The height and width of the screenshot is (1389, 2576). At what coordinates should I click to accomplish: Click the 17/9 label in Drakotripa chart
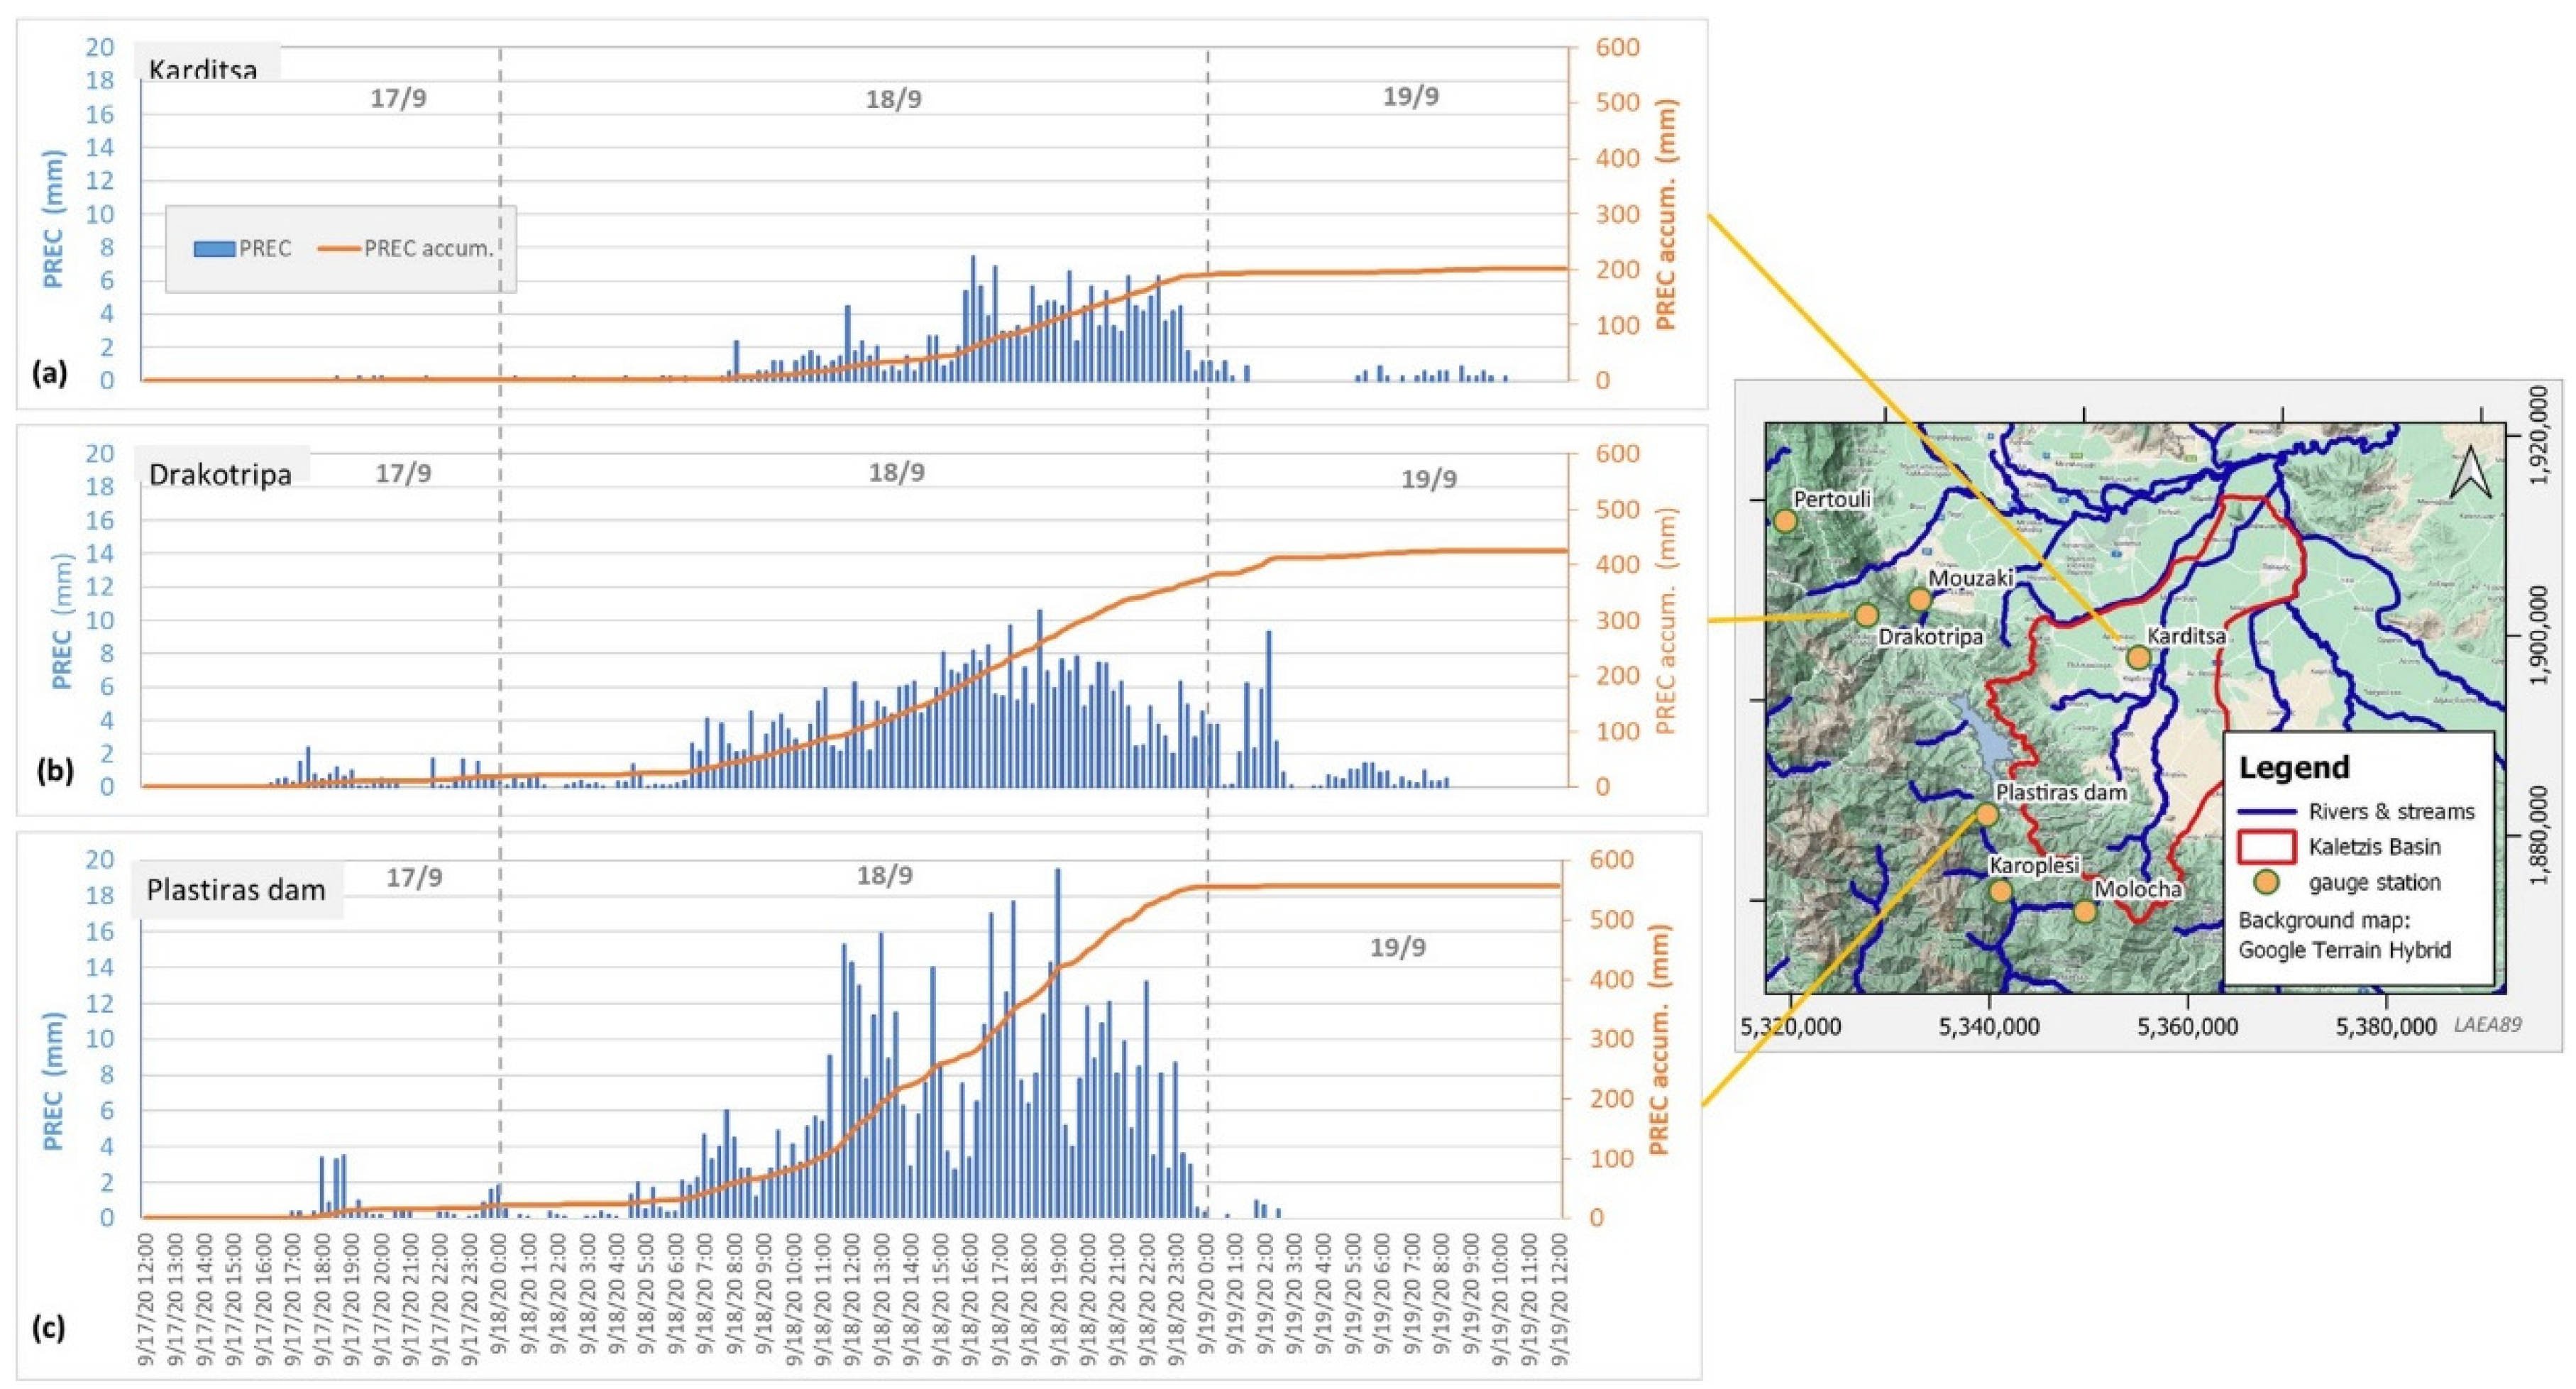[x=403, y=473]
